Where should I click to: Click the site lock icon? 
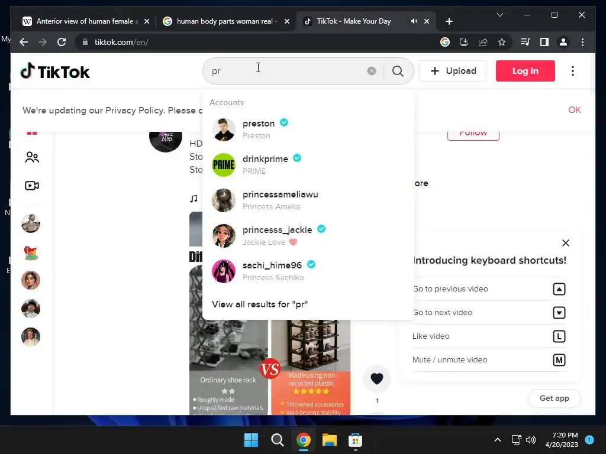tap(85, 42)
